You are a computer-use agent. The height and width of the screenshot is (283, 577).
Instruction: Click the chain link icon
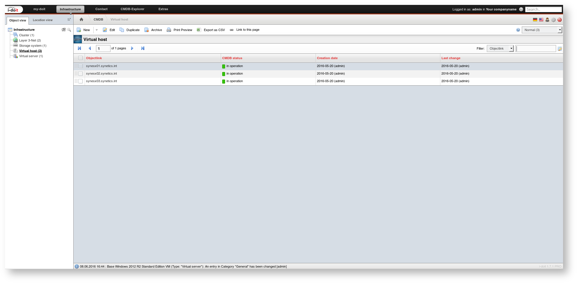point(232,30)
